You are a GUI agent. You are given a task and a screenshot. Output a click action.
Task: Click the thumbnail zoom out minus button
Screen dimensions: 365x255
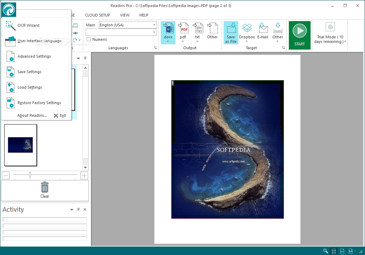pos(6,176)
